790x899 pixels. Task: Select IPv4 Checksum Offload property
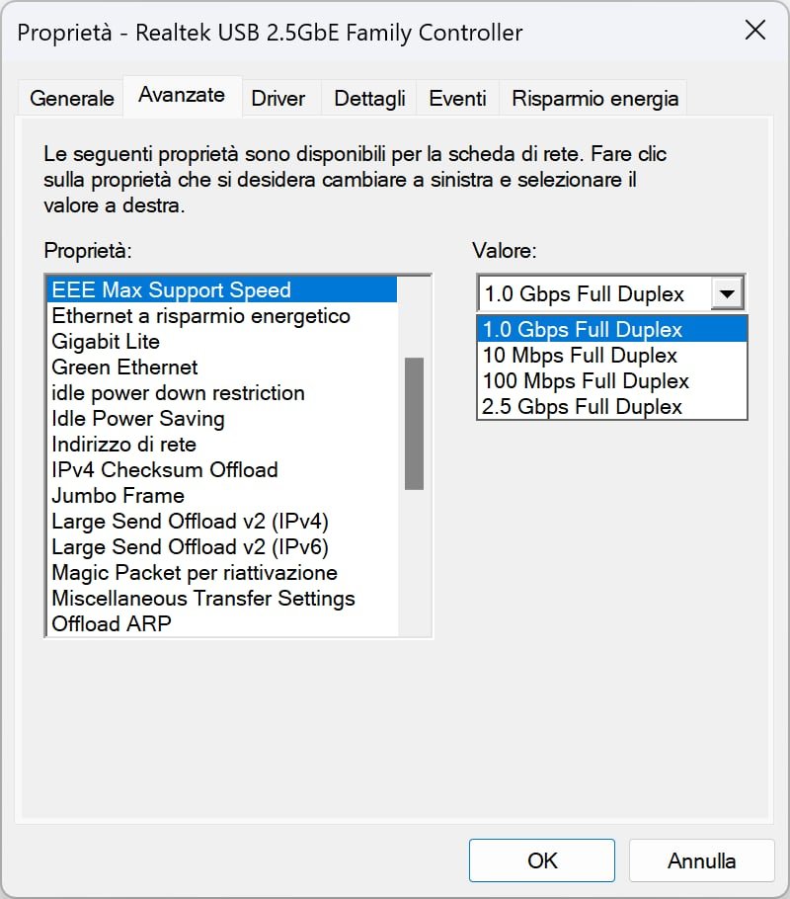coord(222,470)
